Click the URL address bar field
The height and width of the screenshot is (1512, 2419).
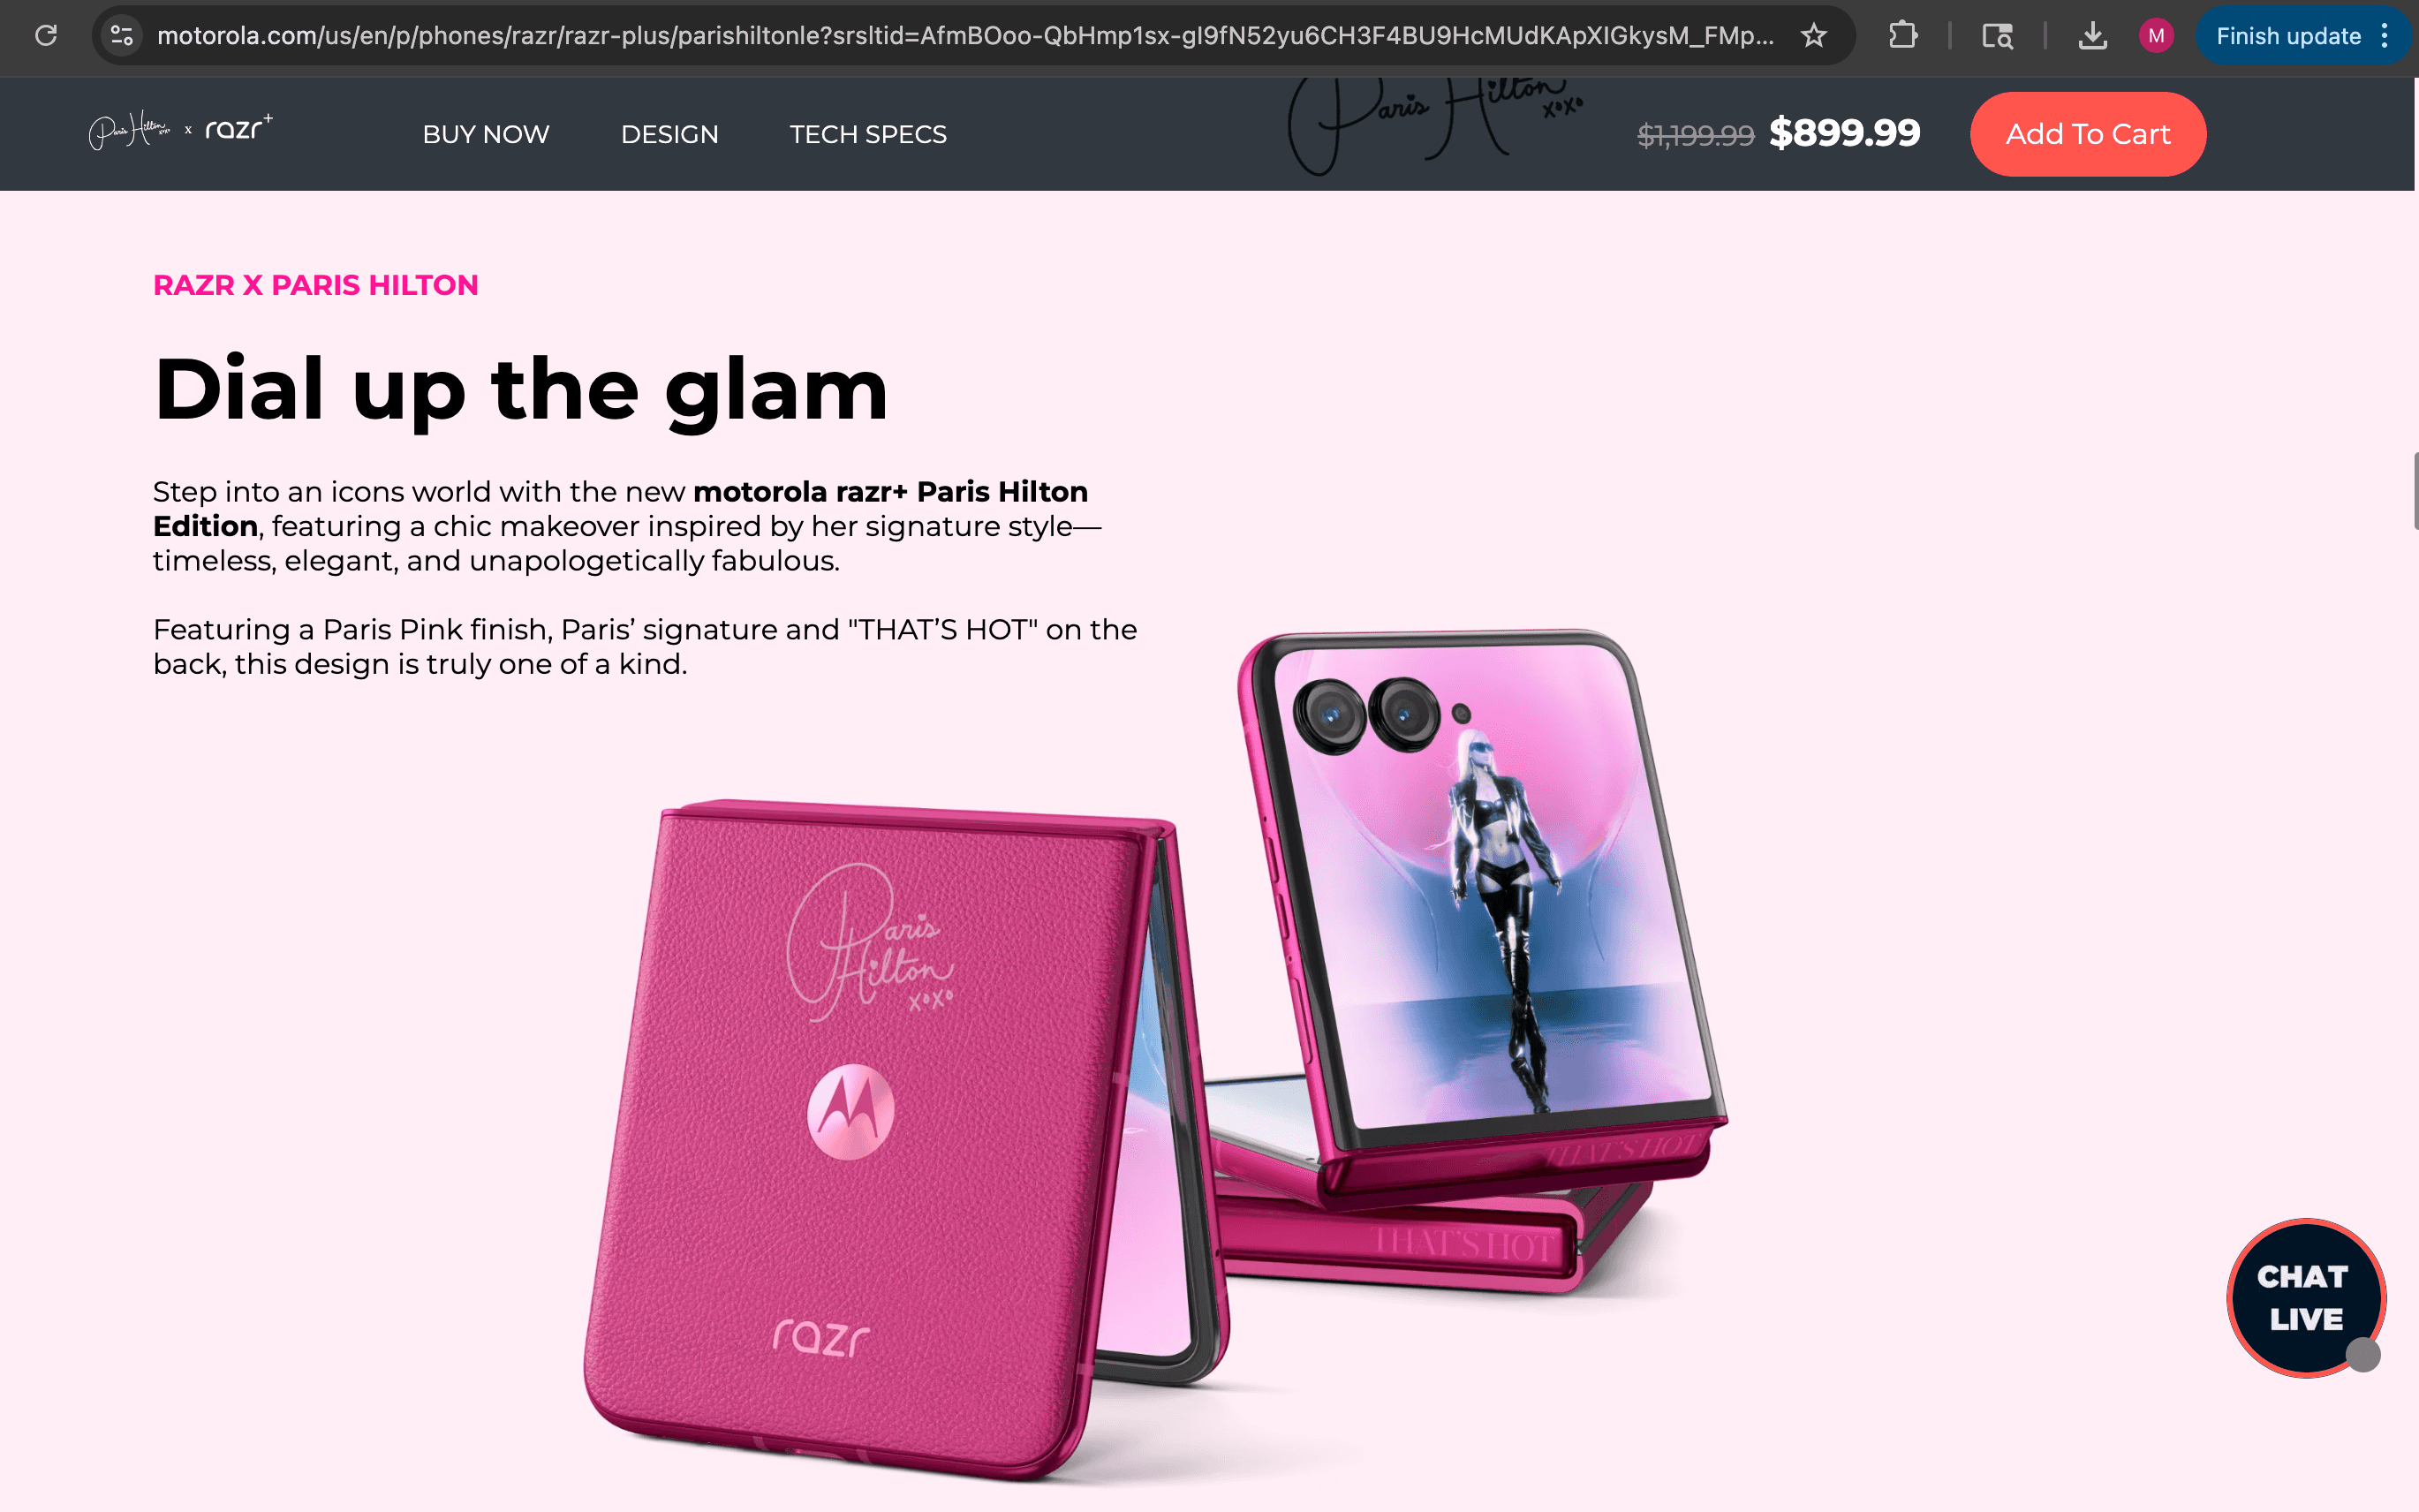965,36
